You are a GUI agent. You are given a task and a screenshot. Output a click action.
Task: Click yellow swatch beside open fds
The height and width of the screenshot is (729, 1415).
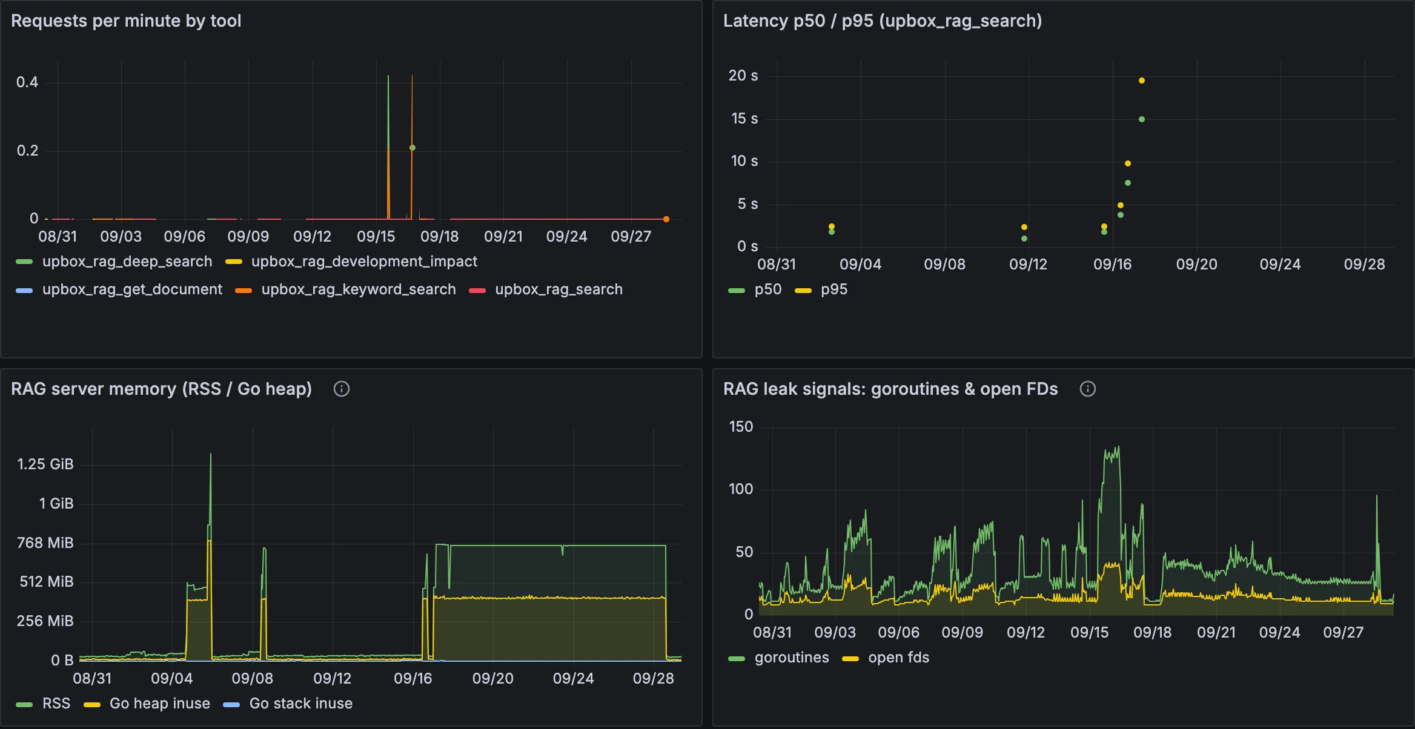850,659
